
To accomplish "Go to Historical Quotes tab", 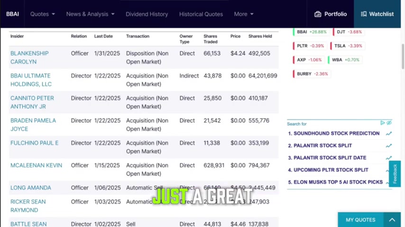I will (201, 14).
